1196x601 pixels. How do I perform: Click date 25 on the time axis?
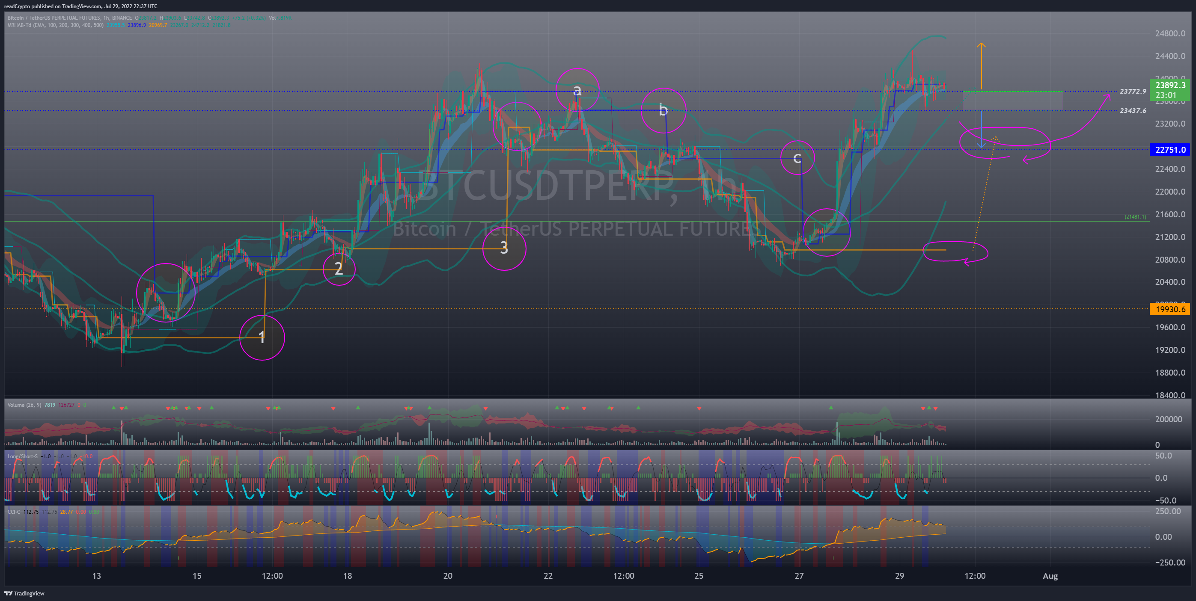pos(699,576)
